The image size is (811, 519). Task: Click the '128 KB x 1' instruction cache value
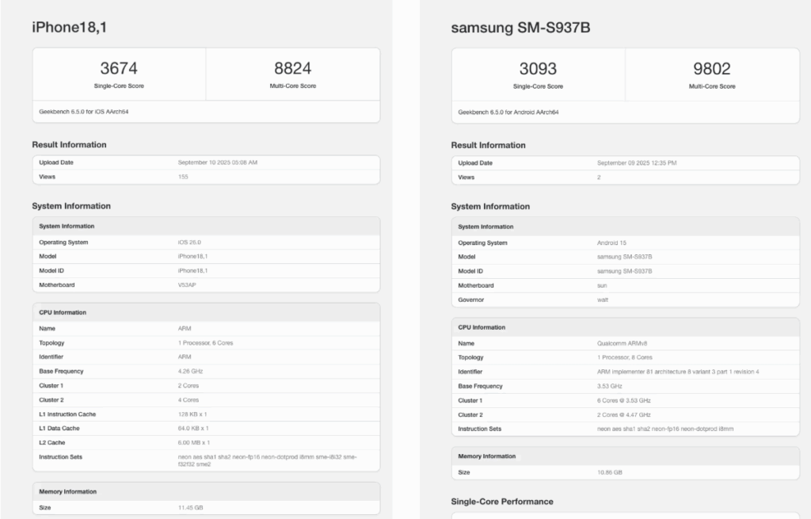click(x=192, y=414)
